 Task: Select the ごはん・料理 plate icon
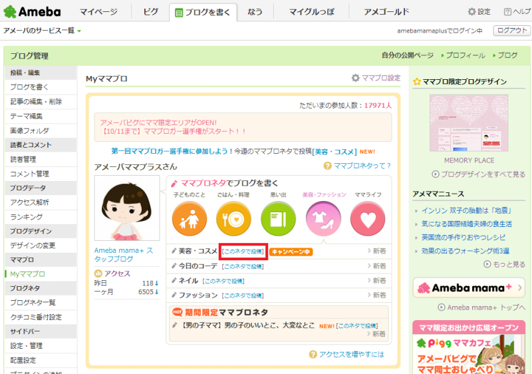(233, 218)
